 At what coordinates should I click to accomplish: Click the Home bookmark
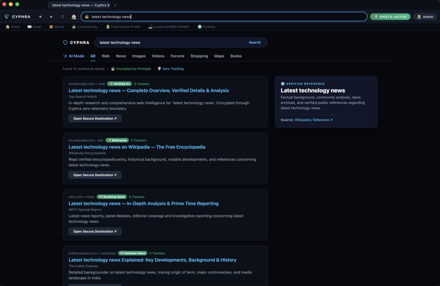(13, 27)
